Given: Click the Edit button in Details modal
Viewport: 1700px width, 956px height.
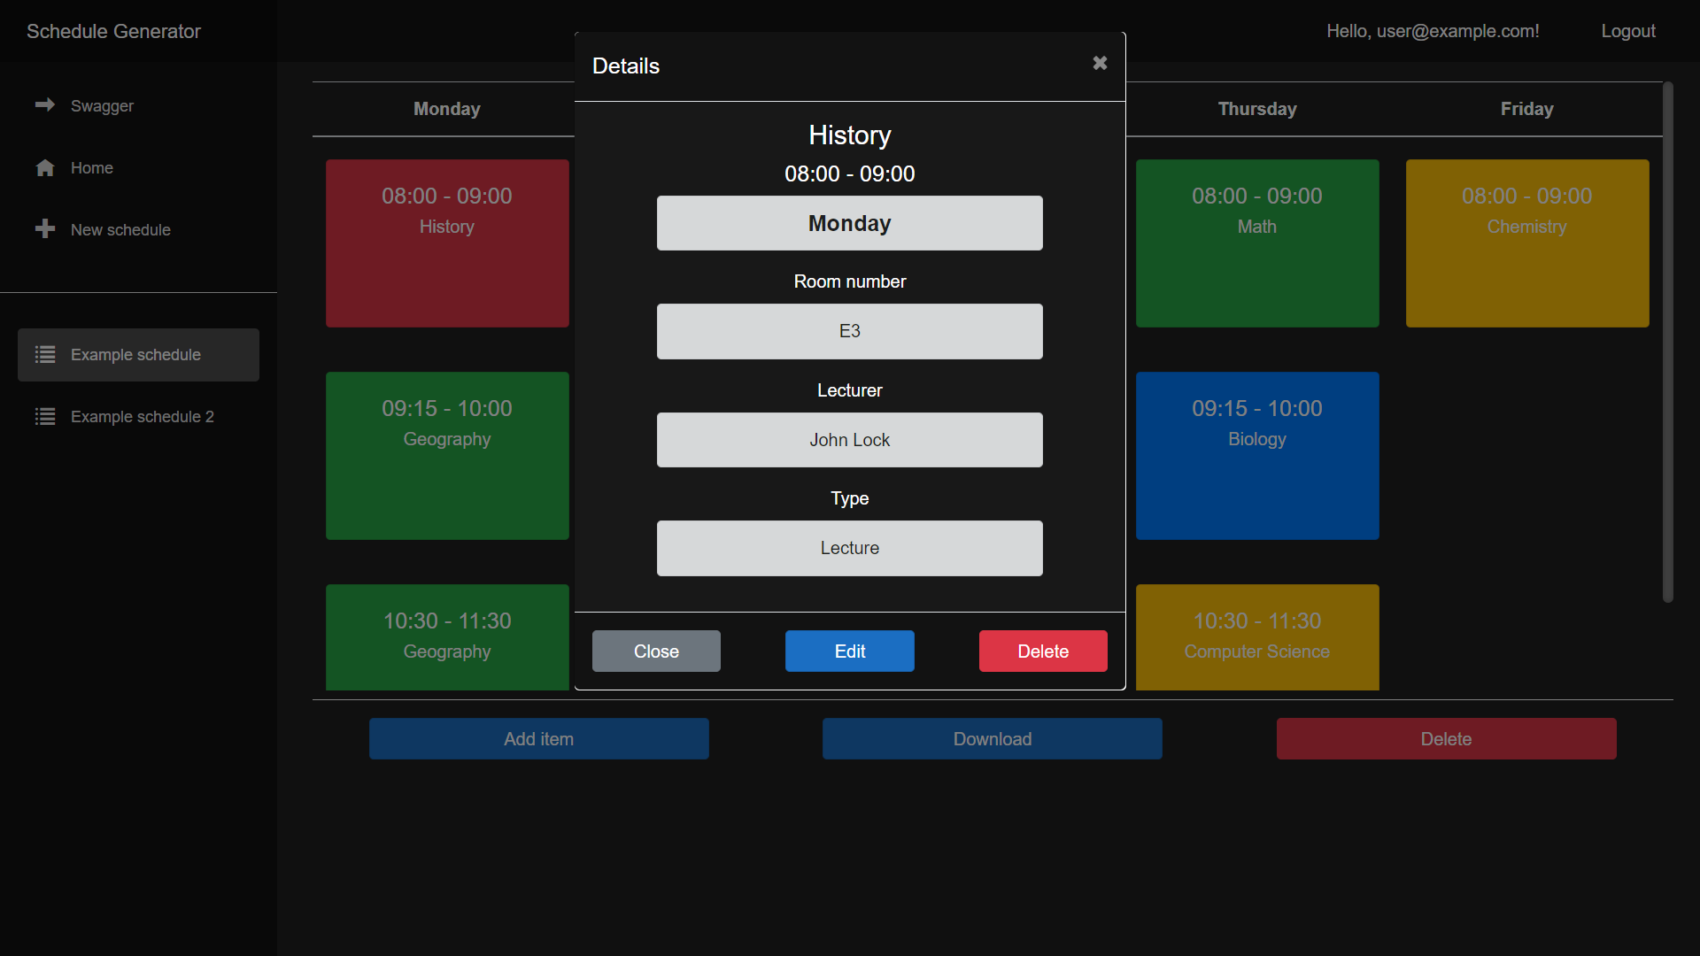Looking at the screenshot, I should point(850,651).
